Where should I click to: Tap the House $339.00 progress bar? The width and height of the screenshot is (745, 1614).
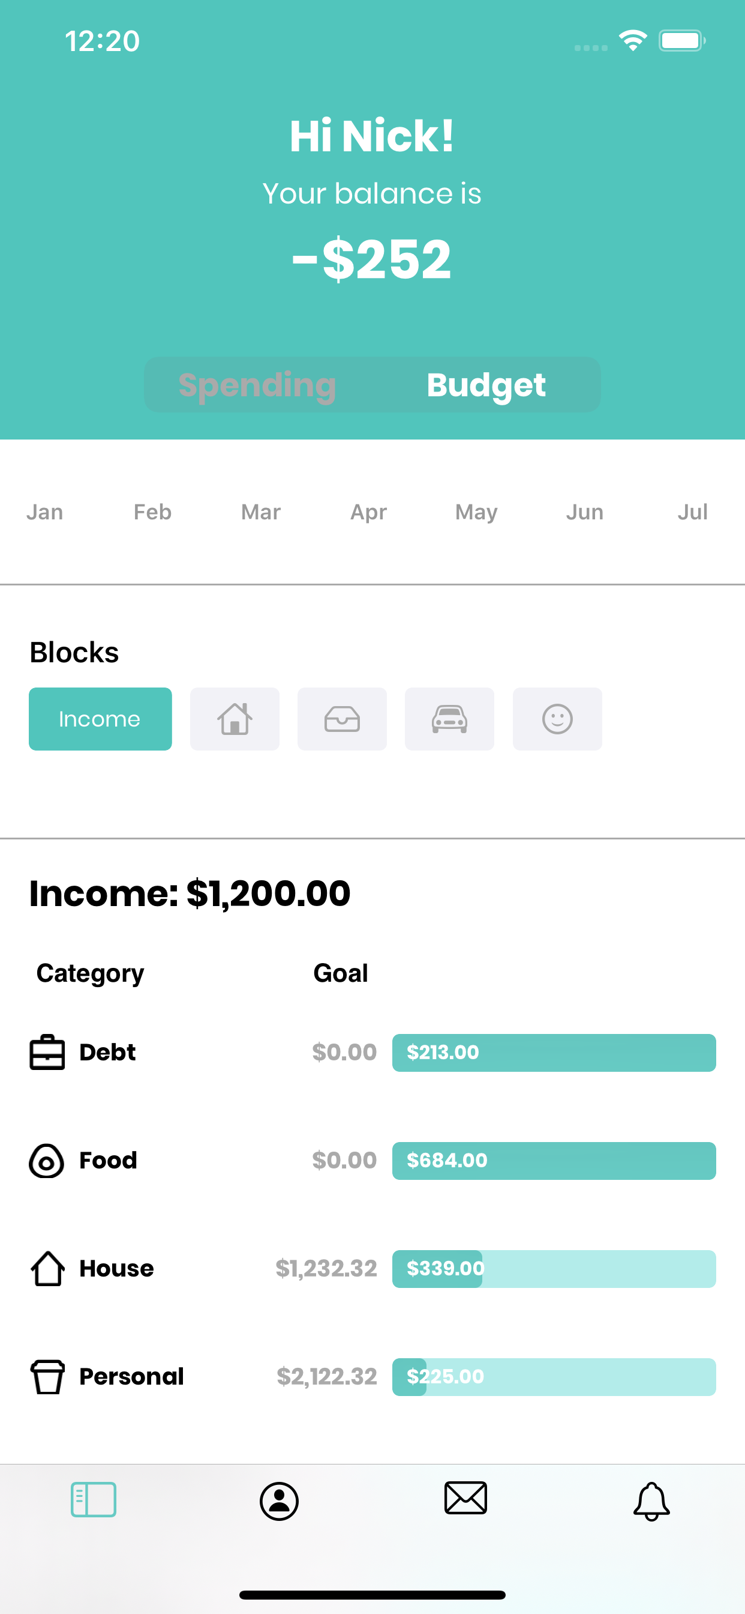click(554, 1269)
